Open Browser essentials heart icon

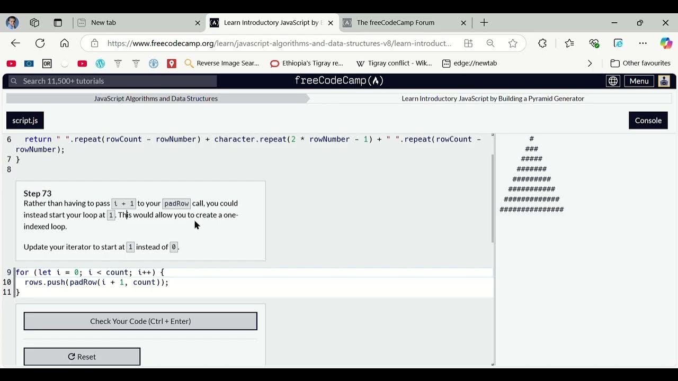(594, 43)
